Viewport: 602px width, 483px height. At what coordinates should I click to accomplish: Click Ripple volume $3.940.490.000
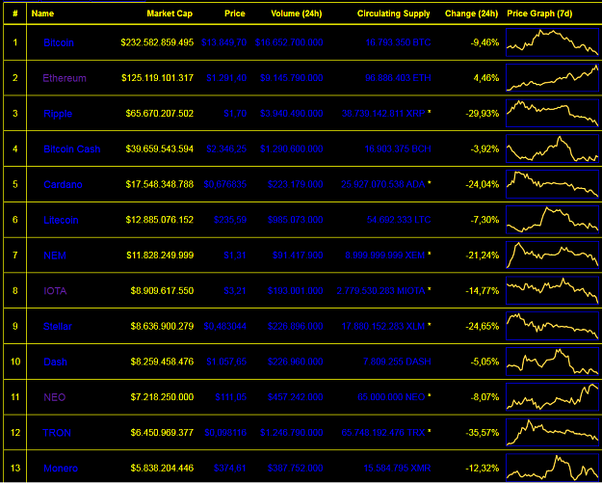pos(292,114)
